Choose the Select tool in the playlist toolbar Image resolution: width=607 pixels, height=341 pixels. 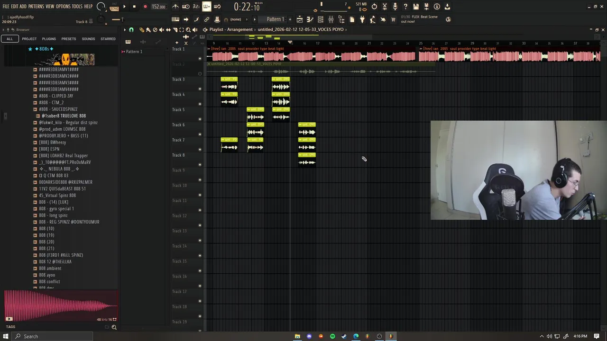click(x=182, y=30)
